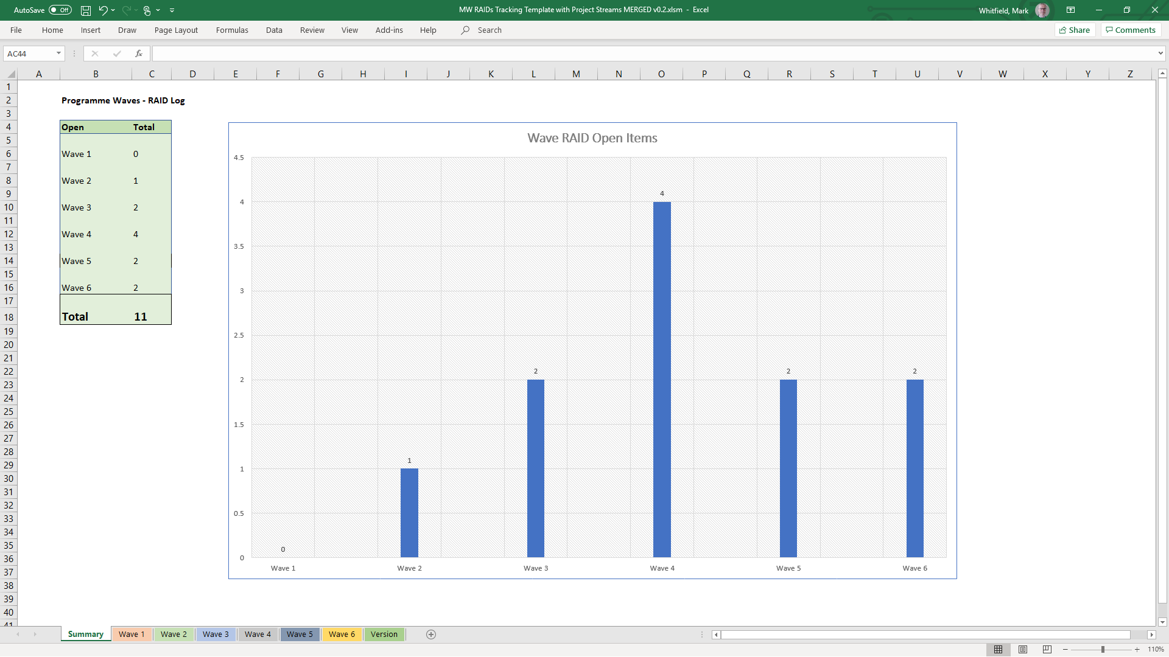This screenshot has width=1169, height=657.
Task: Open the Formulas ribbon tab
Action: pos(232,30)
